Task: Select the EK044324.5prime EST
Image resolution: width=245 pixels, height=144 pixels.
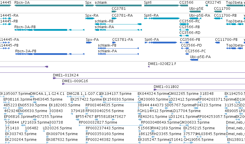Action: (x=138, y=97)
